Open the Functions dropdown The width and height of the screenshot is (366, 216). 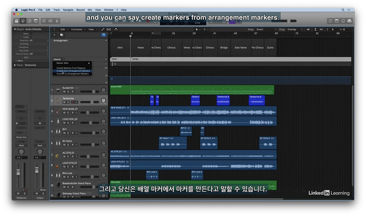(78, 29)
